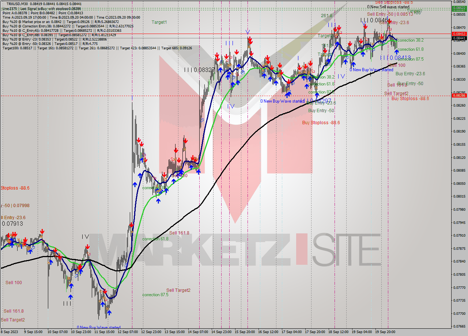Click the '0.07913' price label on chart
Viewport: 468px width, 336px height.
12,224
